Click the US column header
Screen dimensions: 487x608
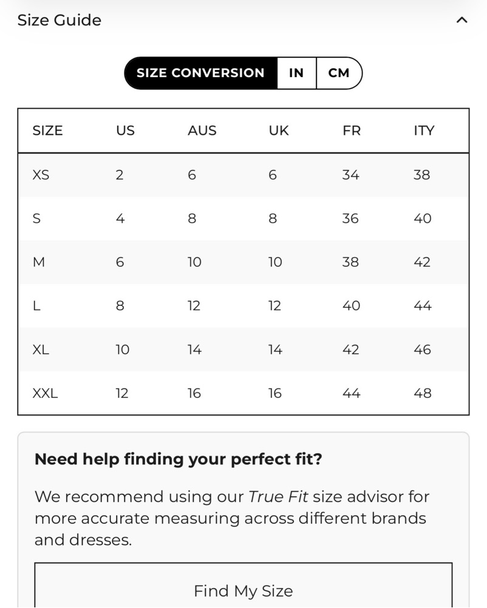coord(125,131)
